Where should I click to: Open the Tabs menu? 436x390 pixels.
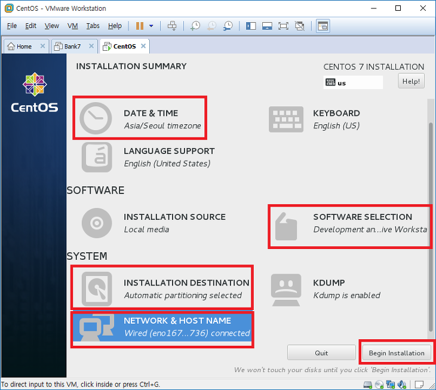pos(93,26)
